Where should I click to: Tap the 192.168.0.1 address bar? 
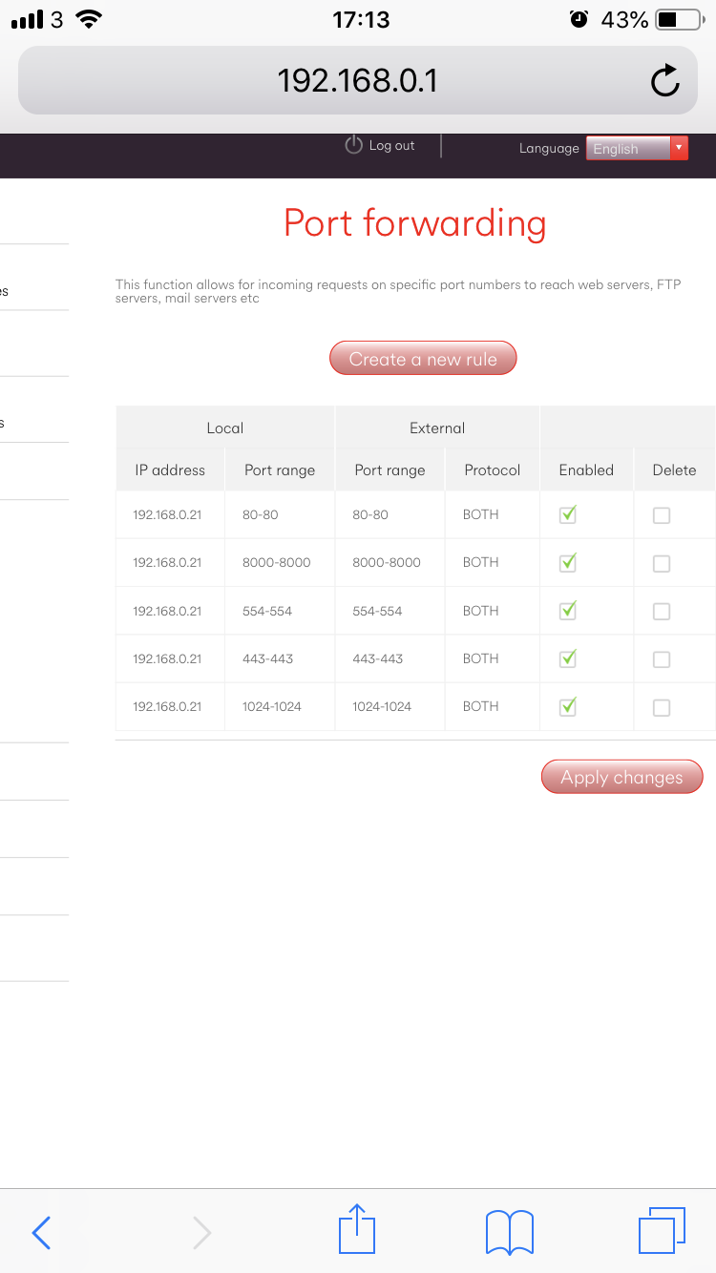357,81
